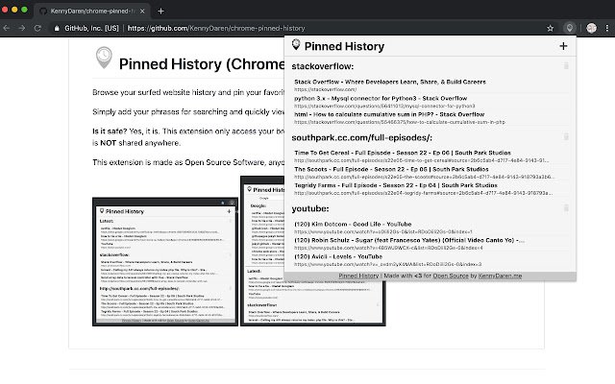615x384 pixels.
Task: Close the KennyDaren/chrome-pinned tab
Action: point(142,11)
